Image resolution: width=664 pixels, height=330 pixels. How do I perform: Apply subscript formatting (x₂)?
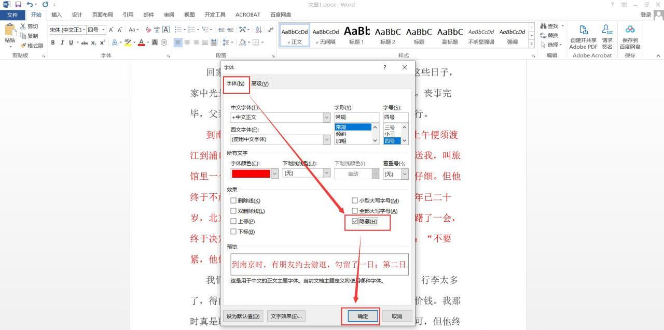click(x=94, y=42)
